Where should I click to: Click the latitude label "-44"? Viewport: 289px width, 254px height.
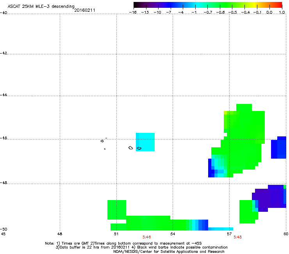[4, 95]
